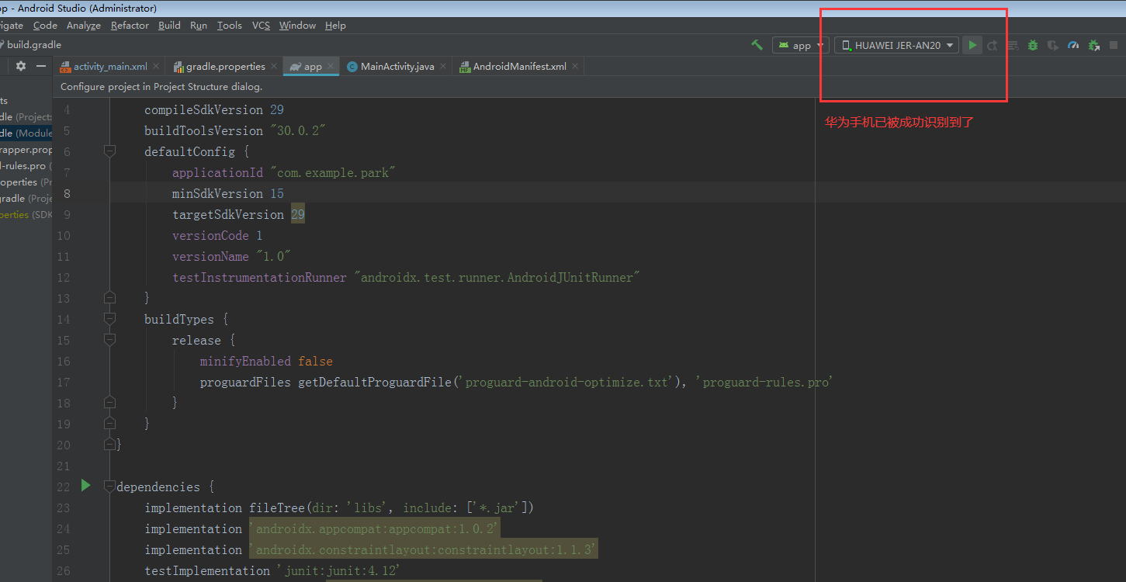1126x582 pixels.
Task: Close the activity_main.xml tab
Action: click(x=156, y=66)
